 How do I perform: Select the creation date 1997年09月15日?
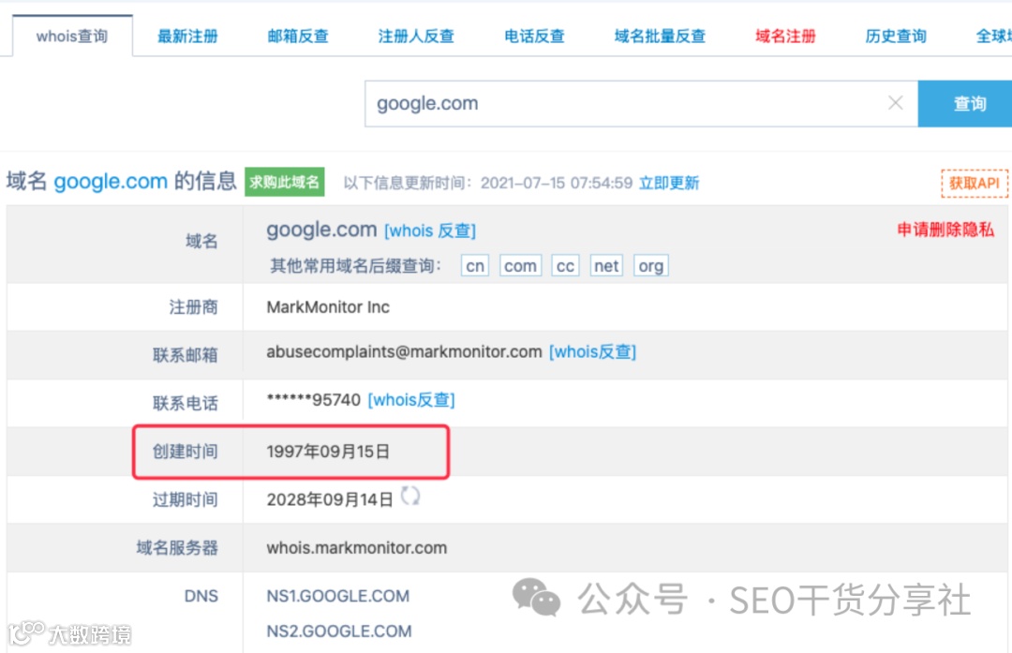click(328, 452)
